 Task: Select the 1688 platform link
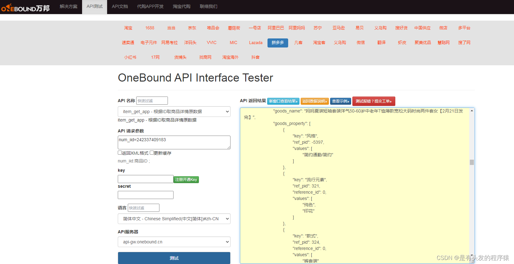[x=150, y=28]
